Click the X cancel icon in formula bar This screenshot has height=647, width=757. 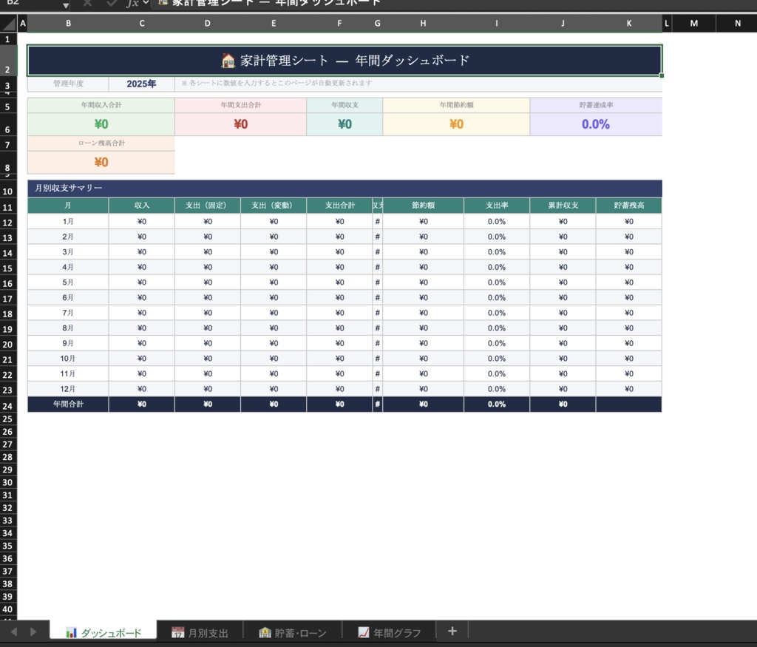pos(87,4)
